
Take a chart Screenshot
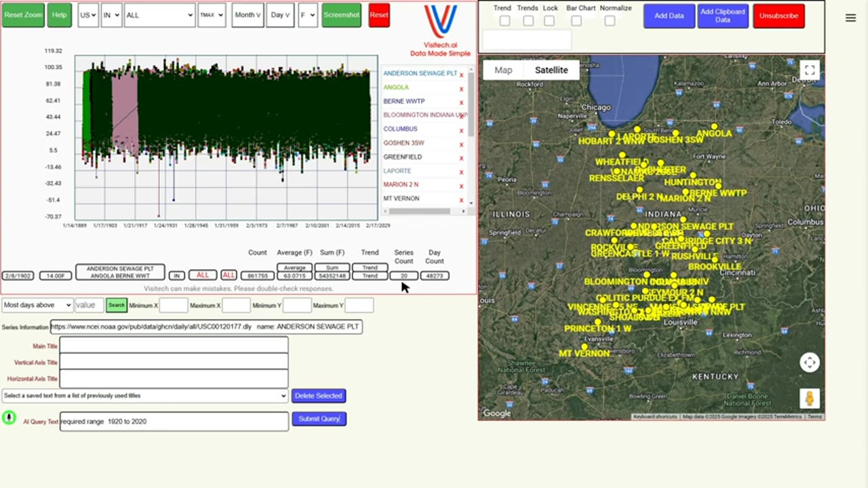[341, 15]
